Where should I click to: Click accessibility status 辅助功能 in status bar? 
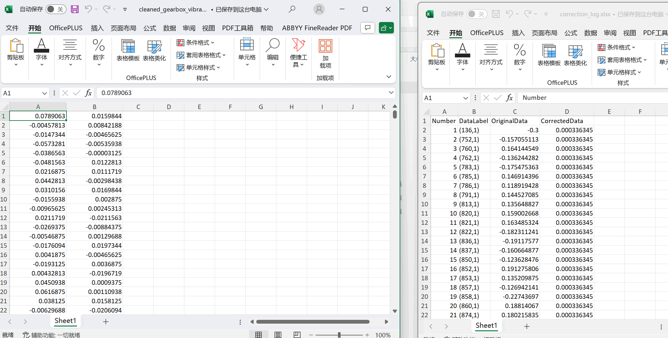coord(51,335)
